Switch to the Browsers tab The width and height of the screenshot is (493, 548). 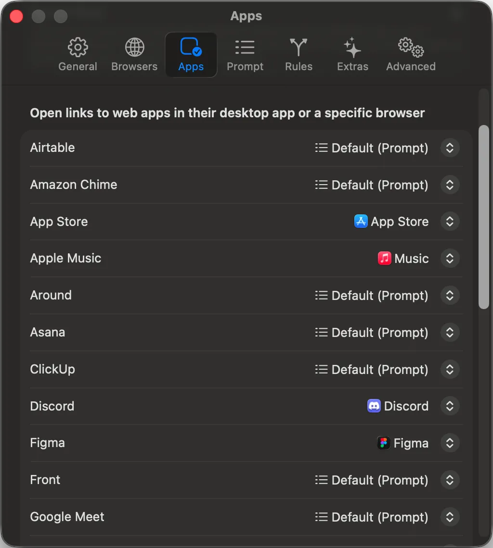[x=134, y=54]
